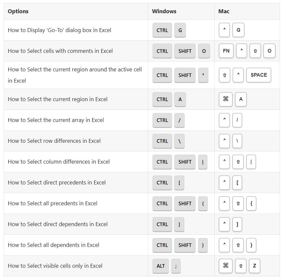Click the Windows asterisk key badge

(x=203, y=75)
